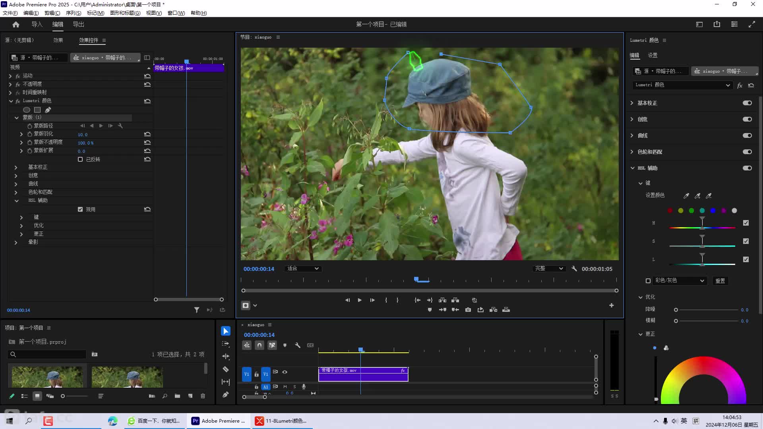Select the green HSL color swatch
Viewport: 763px width, 429px height.
691,211
